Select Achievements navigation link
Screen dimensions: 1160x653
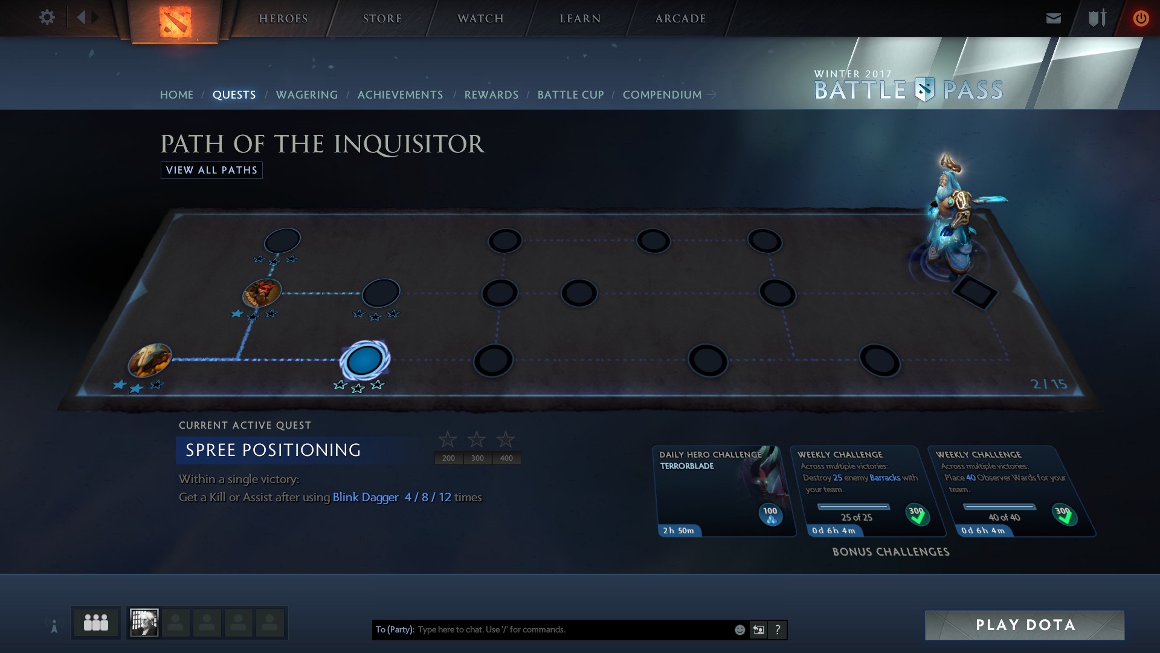pyautogui.click(x=401, y=94)
